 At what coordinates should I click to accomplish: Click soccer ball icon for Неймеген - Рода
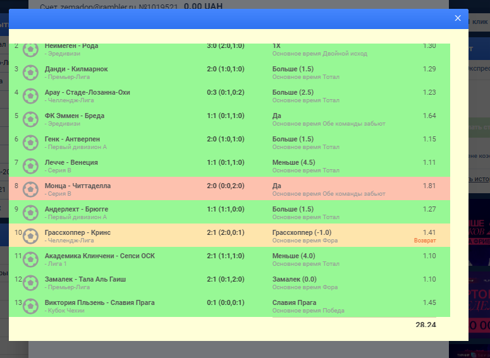click(x=30, y=49)
